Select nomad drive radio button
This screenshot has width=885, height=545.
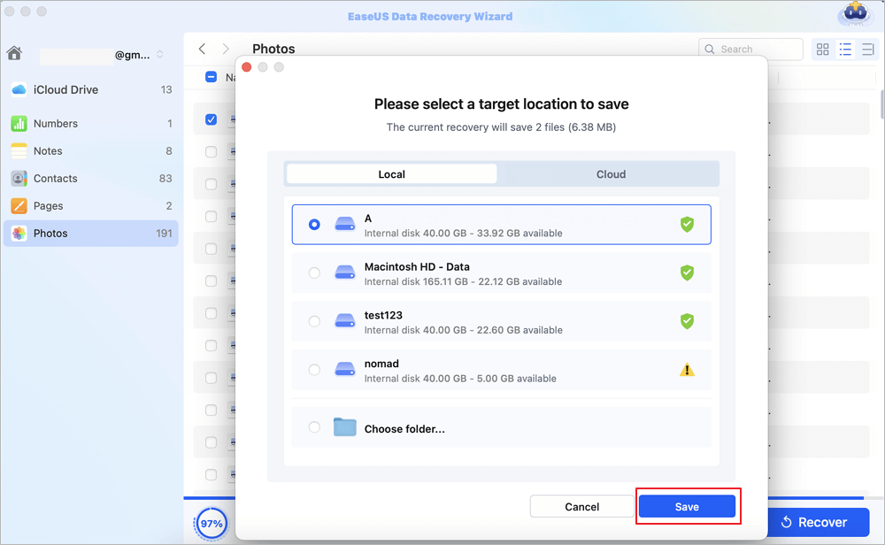tap(314, 370)
